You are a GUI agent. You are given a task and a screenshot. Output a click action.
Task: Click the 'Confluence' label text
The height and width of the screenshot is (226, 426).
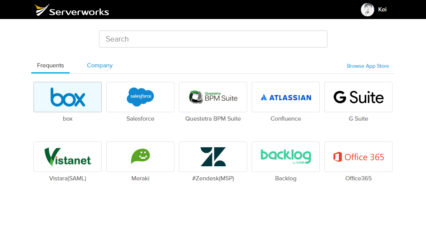286,119
